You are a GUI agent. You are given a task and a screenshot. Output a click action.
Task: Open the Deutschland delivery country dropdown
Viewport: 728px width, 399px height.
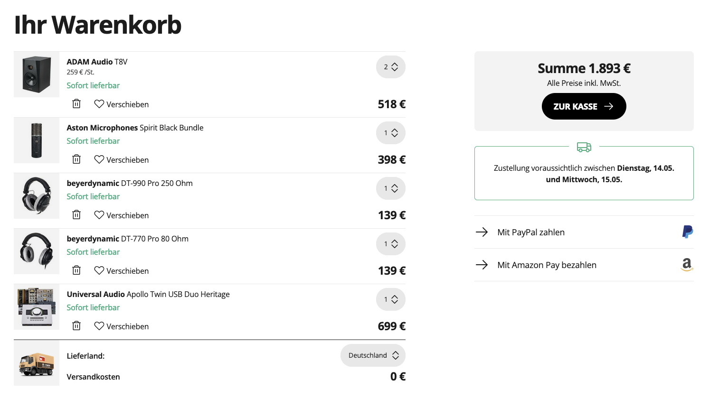pos(373,355)
